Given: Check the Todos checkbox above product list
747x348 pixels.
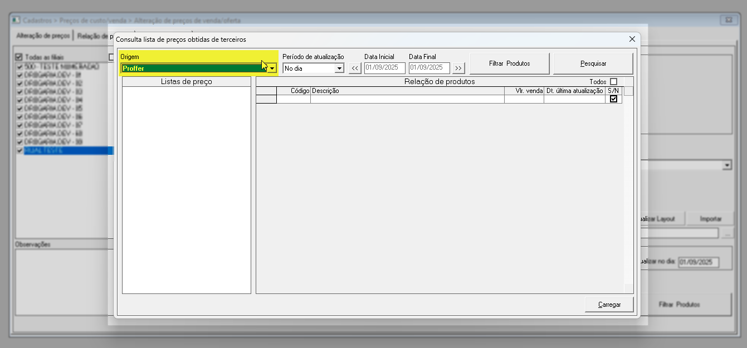Looking at the screenshot, I should pyautogui.click(x=613, y=82).
